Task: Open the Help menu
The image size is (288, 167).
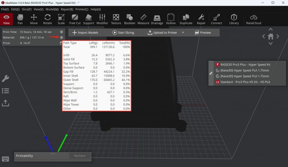Action: pyautogui.click(x=96, y=9)
